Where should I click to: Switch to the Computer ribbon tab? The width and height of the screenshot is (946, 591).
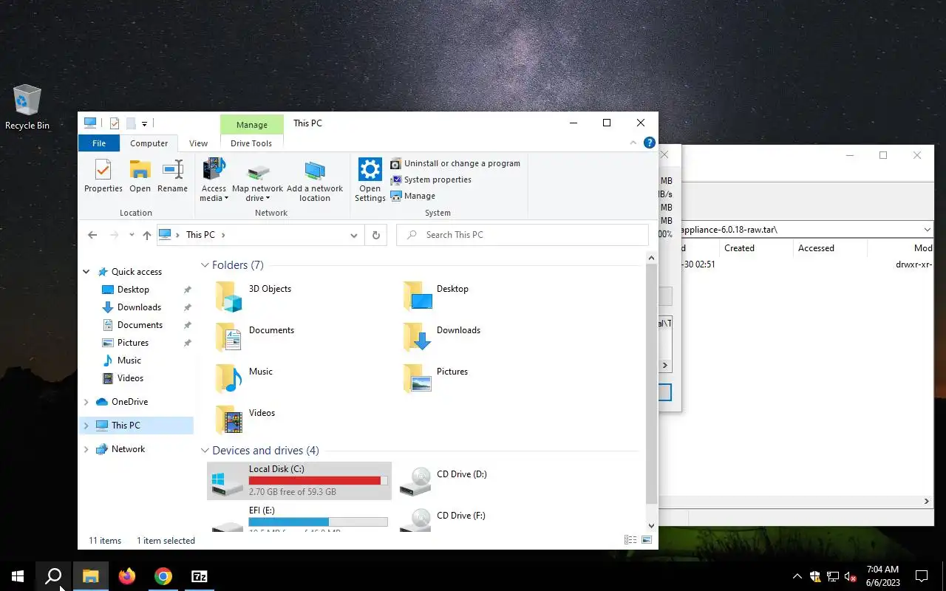[149, 143]
